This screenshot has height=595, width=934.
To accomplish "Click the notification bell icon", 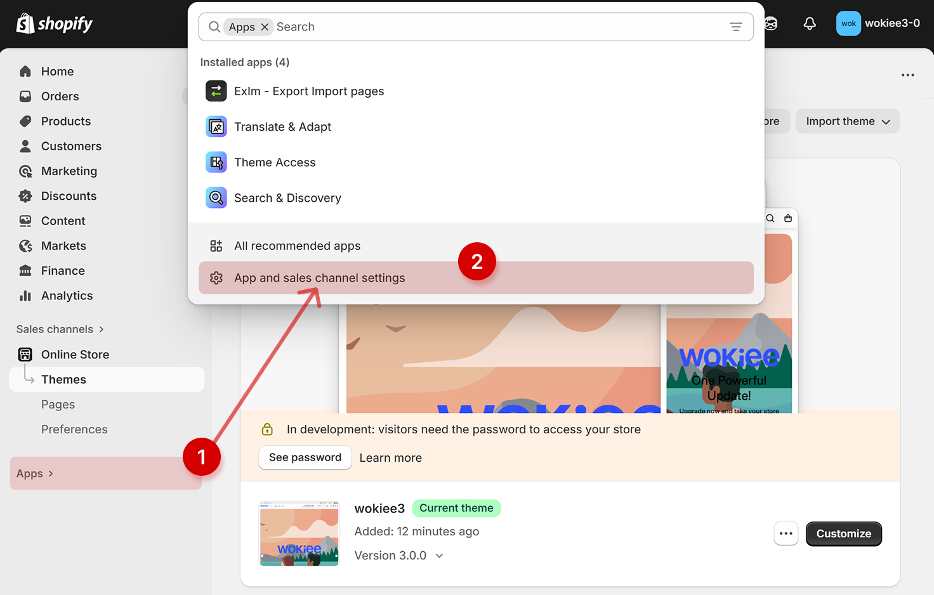I will pos(810,24).
